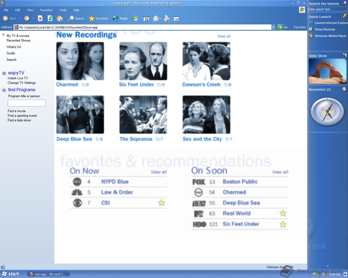This screenshot has height=278, width=348.
Task: Open the View menu
Action: tap(30, 10)
